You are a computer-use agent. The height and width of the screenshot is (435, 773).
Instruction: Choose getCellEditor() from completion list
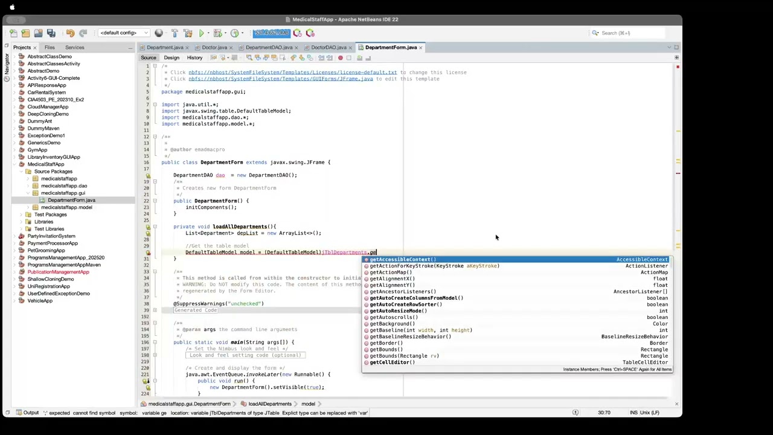517,362
